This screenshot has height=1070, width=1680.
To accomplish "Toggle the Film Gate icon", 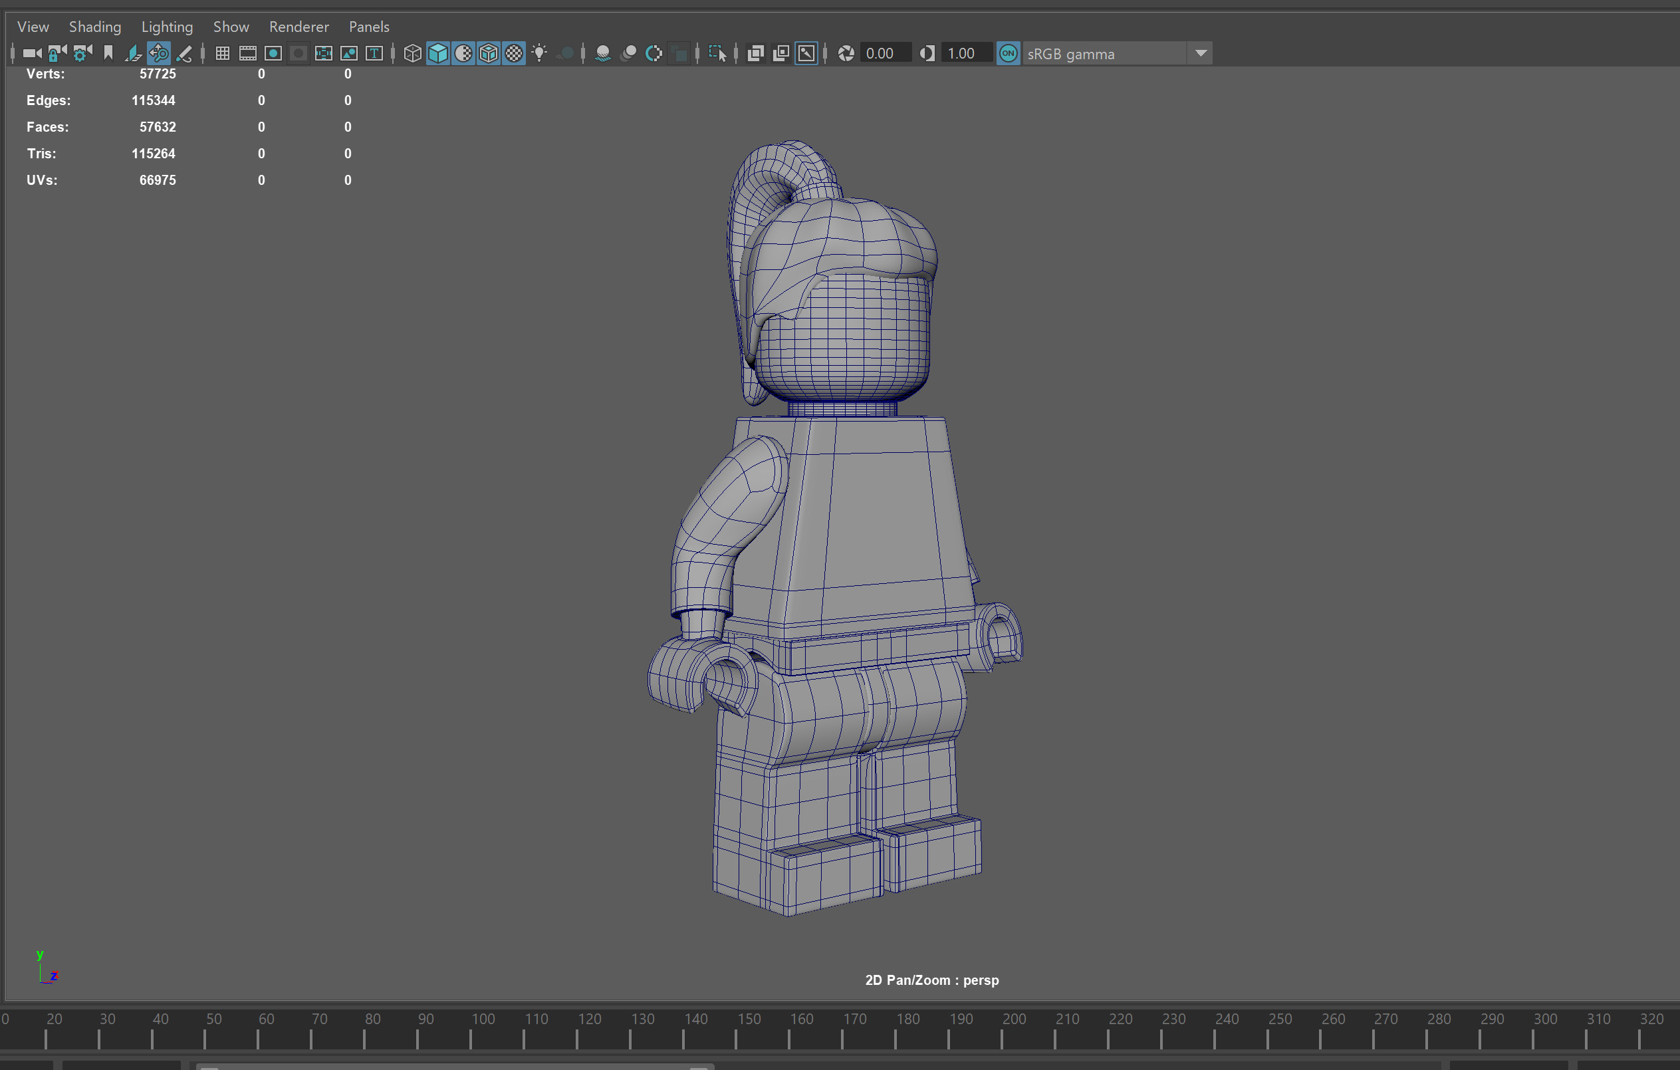I will click(x=248, y=53).
